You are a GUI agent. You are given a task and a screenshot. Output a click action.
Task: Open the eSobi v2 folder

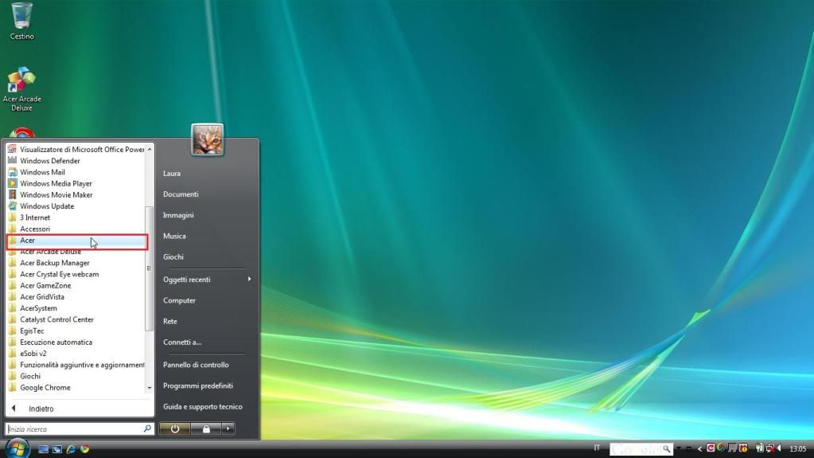(x=76, y=354)
